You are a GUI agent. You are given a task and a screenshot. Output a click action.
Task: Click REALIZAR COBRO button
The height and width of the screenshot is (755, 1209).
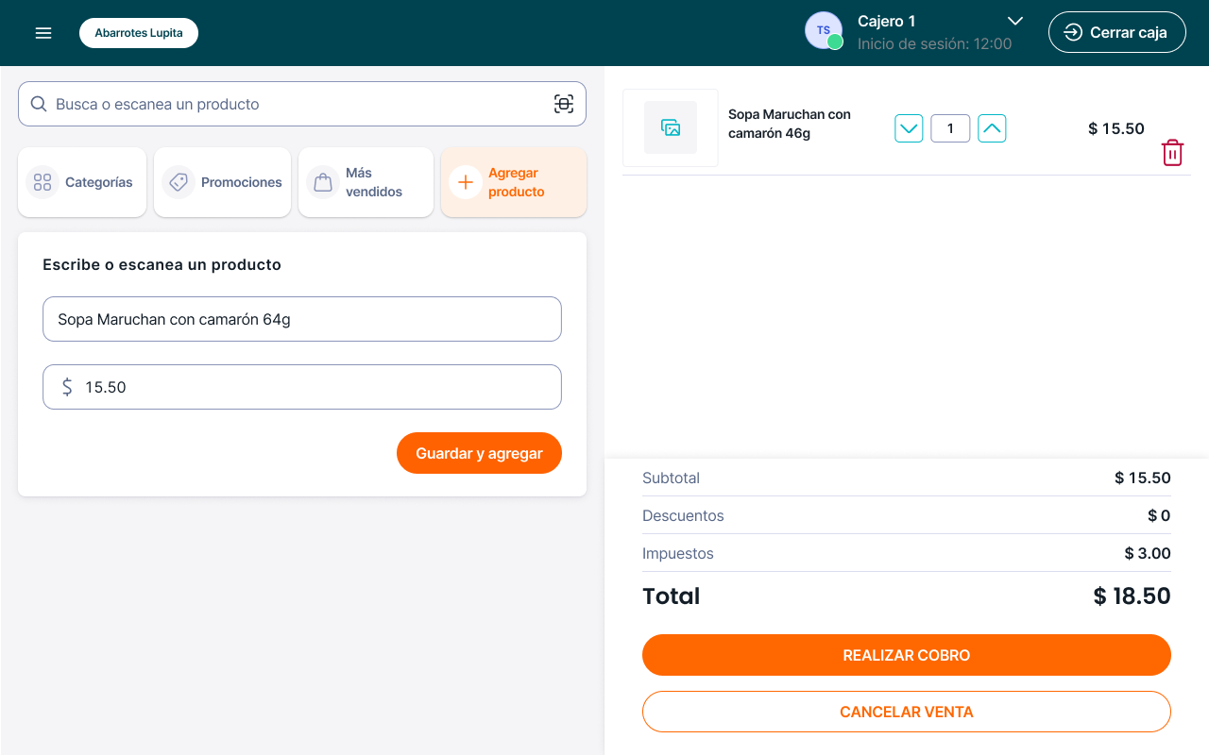point(906,655)
